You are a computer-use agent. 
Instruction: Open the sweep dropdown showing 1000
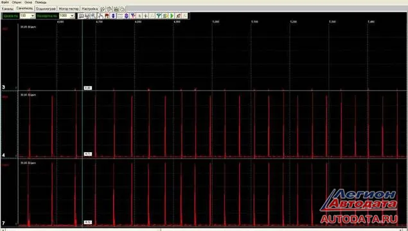(67, 15)
